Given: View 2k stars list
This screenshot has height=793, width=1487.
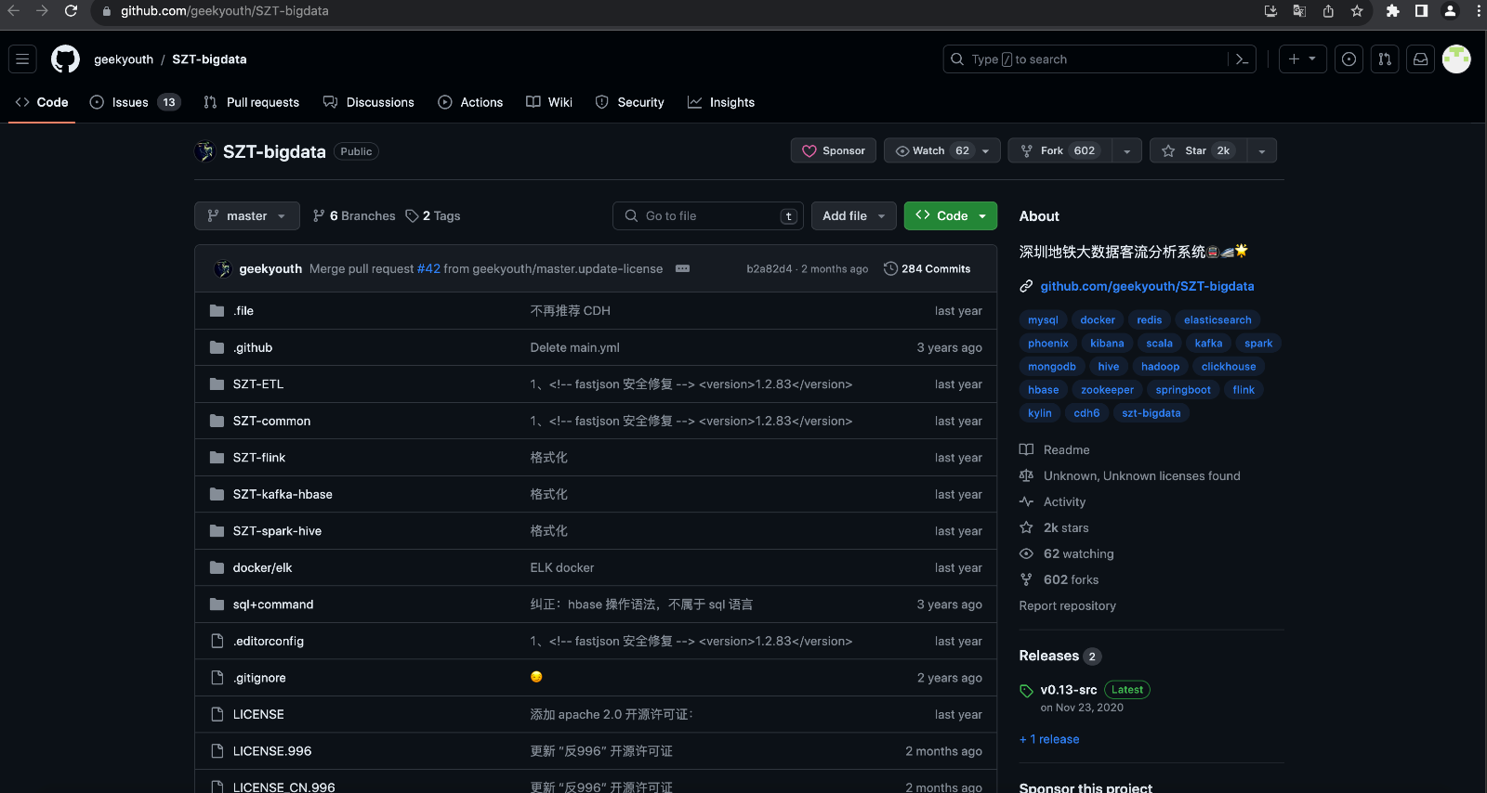Looking at the screenshot, I should 1066,527.
